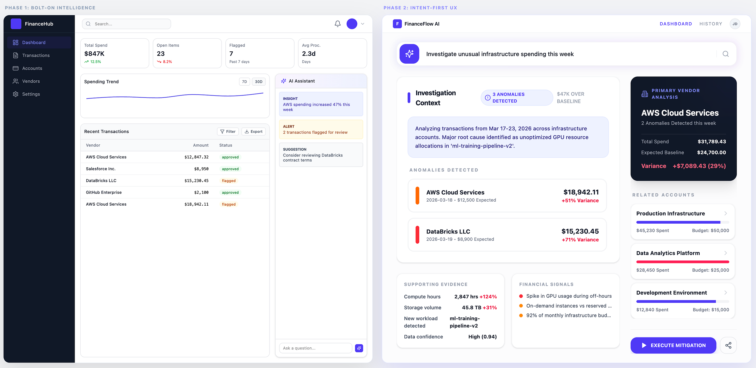Click the Execute Mitigation button
Image resolution: width=756 pixels, height=368 pixels.
[x=673, y=345]
